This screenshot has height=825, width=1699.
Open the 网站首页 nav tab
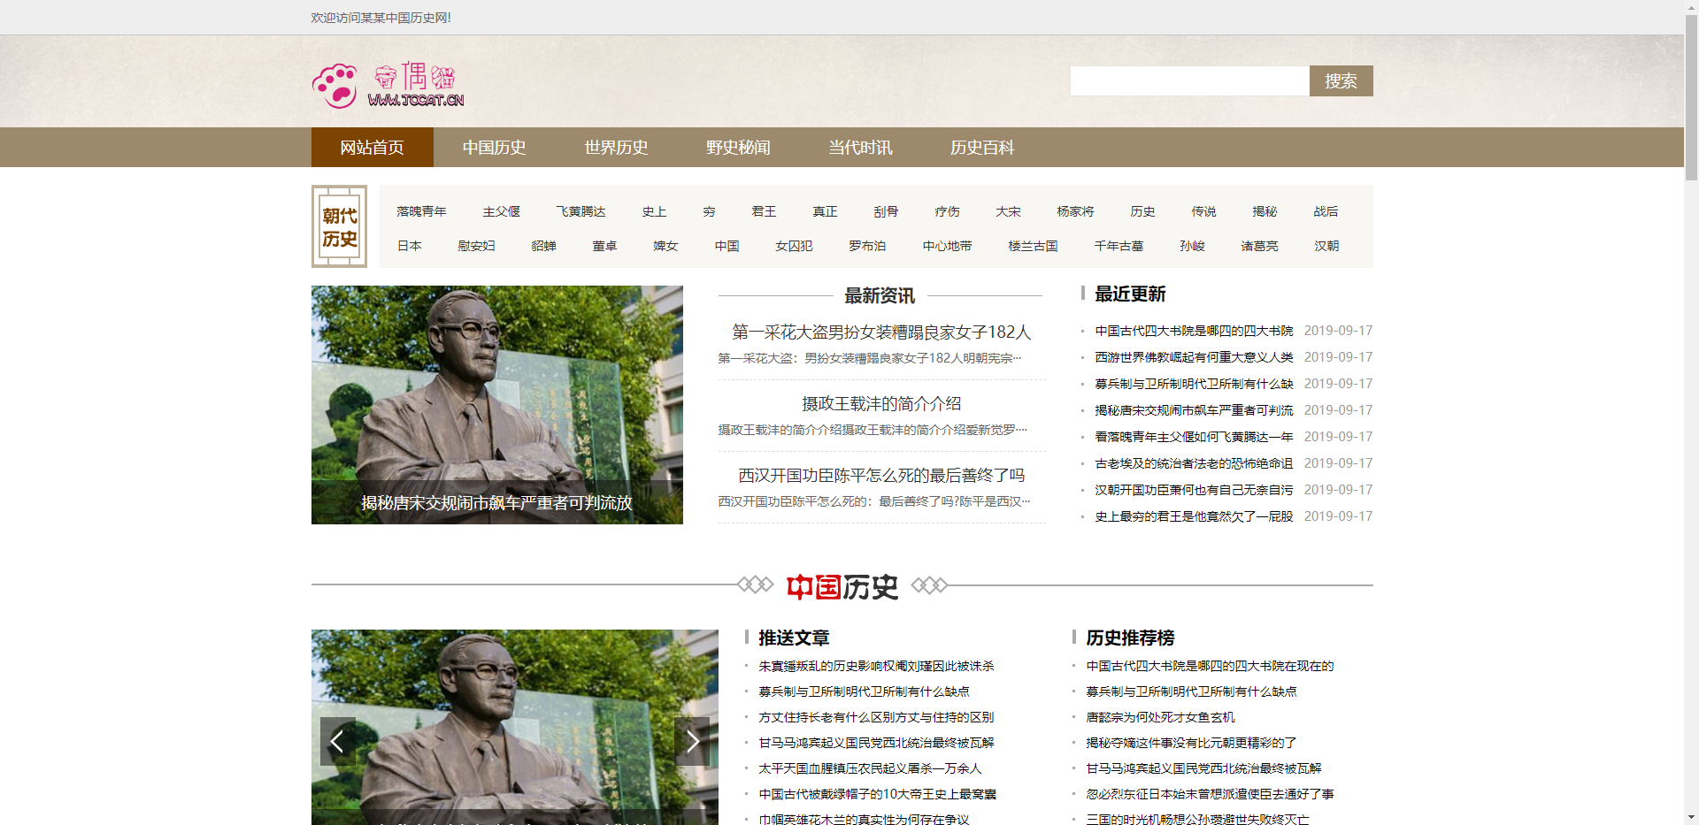pos(373,147)
